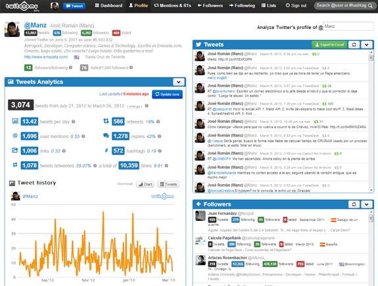The height and width of the screenshot is (286, 378).
Task: Click the links share icon
Action: (15, 151)
